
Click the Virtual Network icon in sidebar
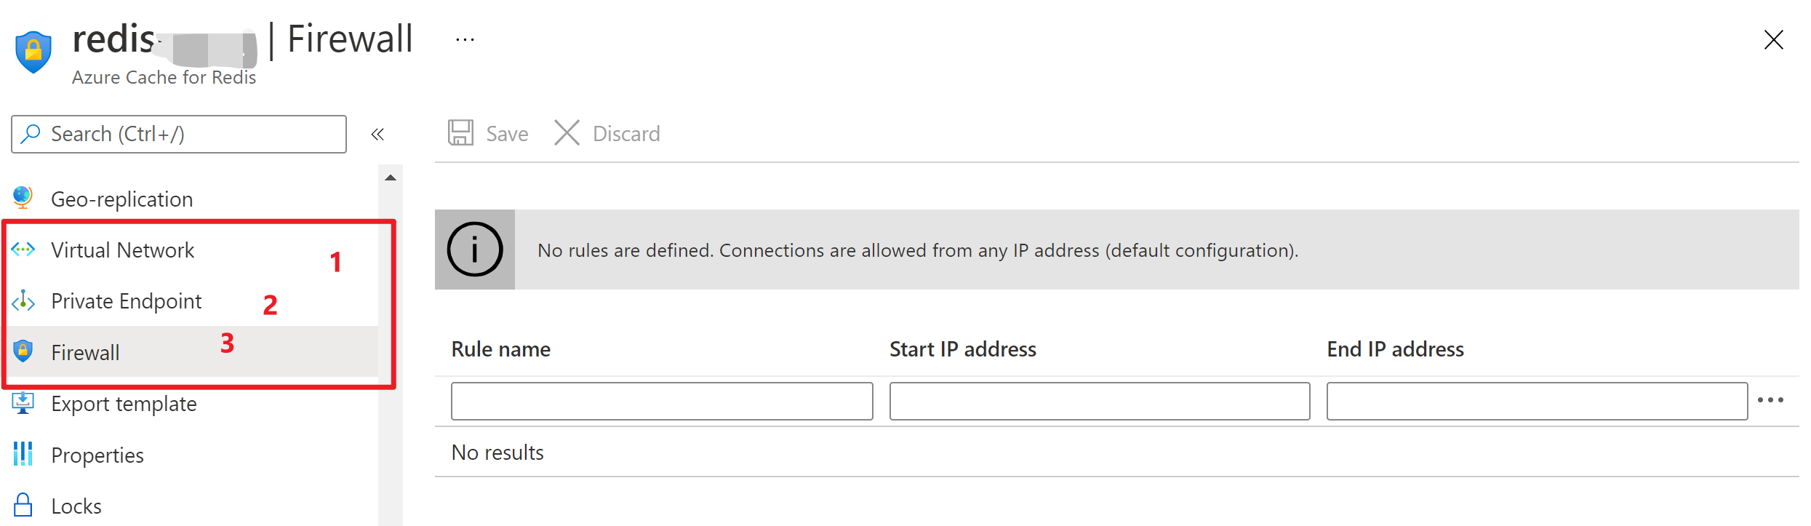pyautogui.click(x=23, y=250)
